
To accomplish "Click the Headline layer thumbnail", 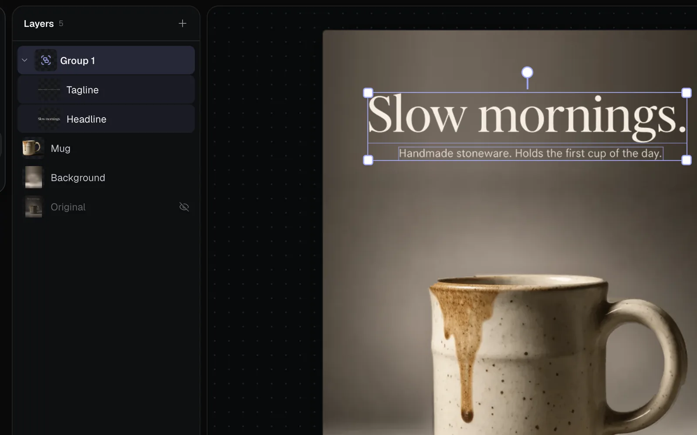I will coord(49,119).
